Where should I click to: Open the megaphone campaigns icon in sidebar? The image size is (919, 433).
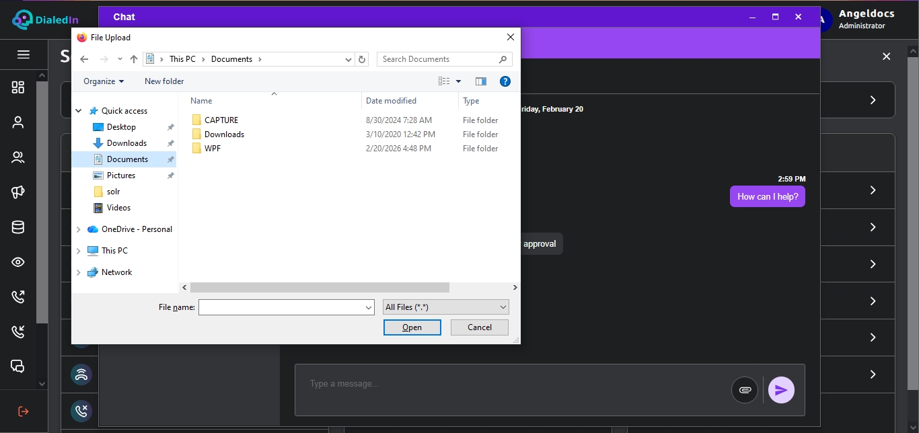pyautogui.click(x=18, y=192)
